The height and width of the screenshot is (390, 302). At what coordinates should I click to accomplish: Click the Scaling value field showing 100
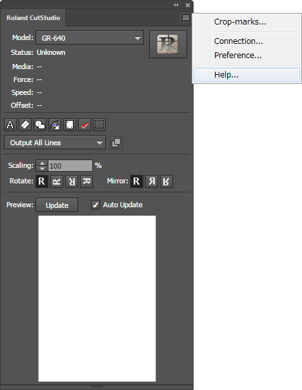click(70, 166)
